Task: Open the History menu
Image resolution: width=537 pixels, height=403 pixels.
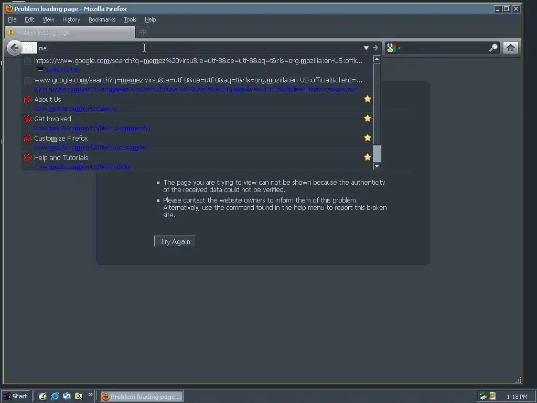Action: tap(71, 19)
